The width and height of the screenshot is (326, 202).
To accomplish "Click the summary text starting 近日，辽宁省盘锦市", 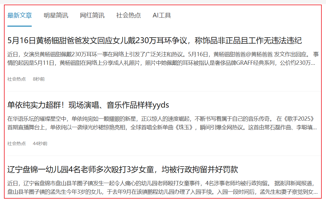I will (x=162, y=187).
